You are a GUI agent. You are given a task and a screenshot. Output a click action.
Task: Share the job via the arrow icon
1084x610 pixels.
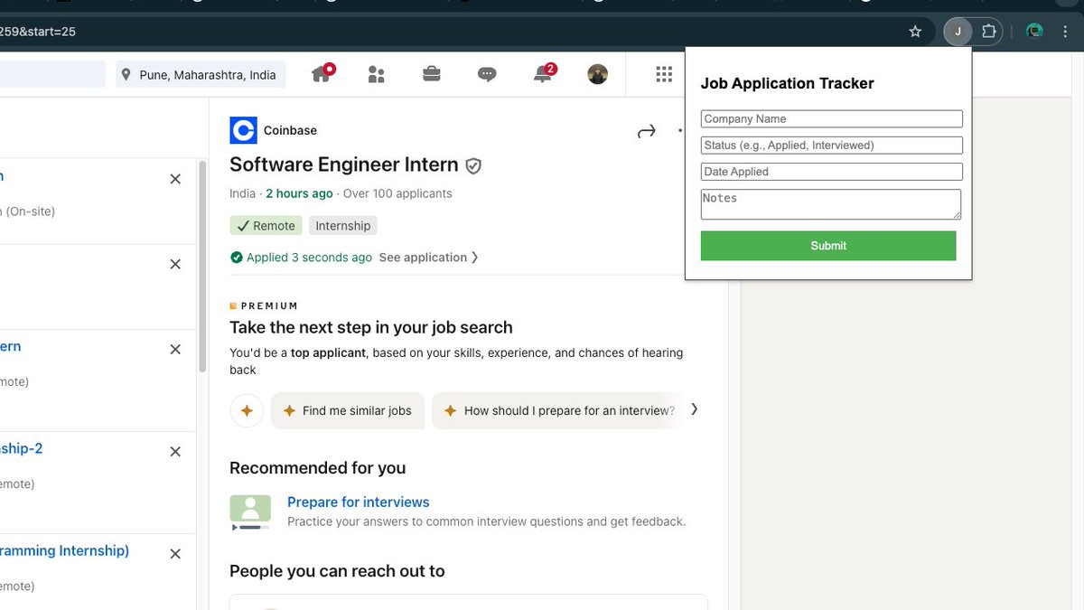(647, 130)
